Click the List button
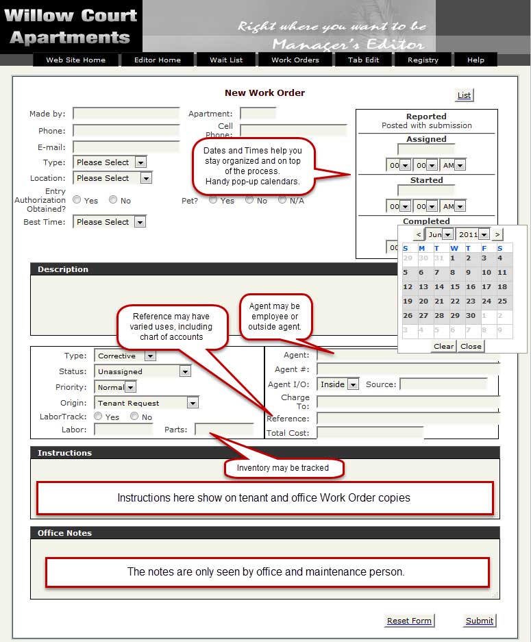Image resolution: width=531 pixels, height=642 pixels. pos(465,95)
